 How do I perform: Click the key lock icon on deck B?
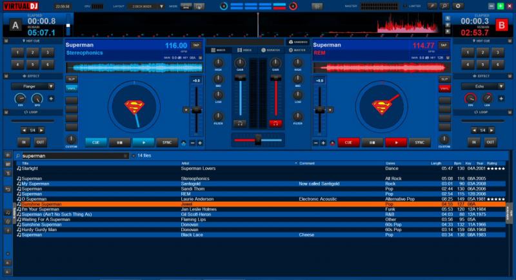point(332,143)
